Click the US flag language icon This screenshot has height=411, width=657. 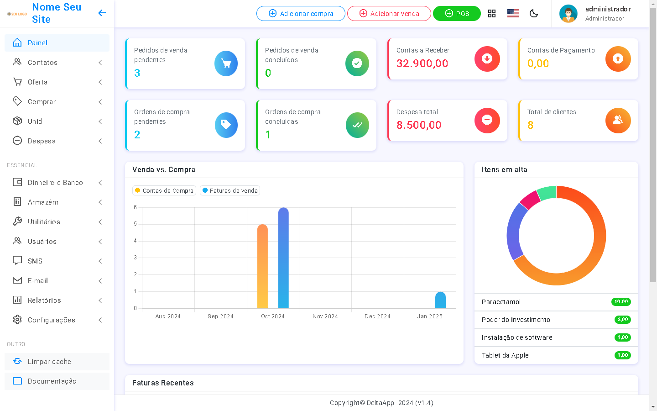coord(513,14)
